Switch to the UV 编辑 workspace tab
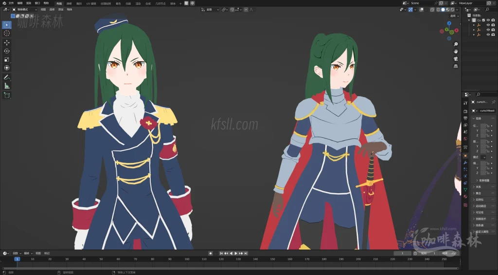 coord(91,3)
